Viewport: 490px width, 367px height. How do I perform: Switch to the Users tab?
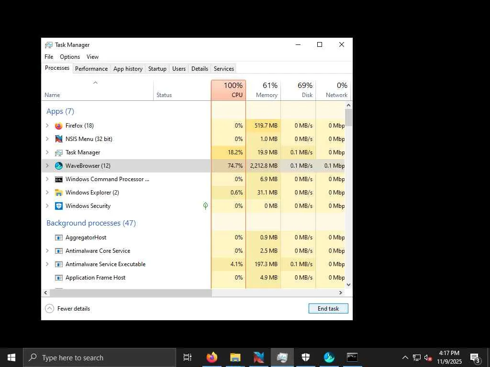179,69
